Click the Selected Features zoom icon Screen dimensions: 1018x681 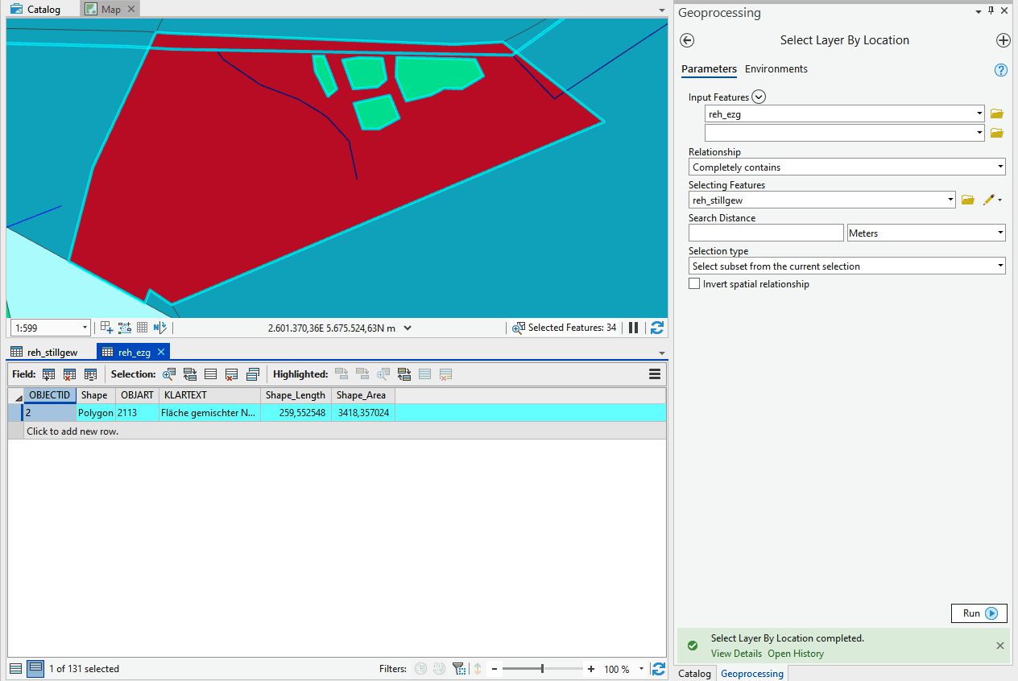click(519, 328)
